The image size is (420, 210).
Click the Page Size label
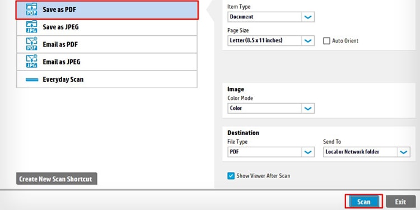(238, 31)
